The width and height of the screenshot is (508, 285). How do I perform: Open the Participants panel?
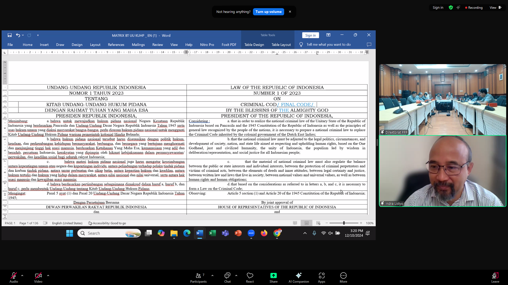(198, 278)
